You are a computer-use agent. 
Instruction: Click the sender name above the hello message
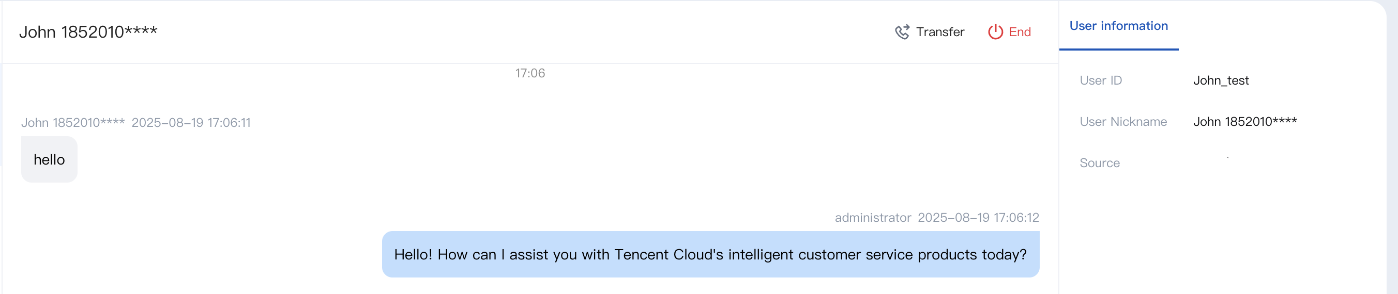click(73, 123)
